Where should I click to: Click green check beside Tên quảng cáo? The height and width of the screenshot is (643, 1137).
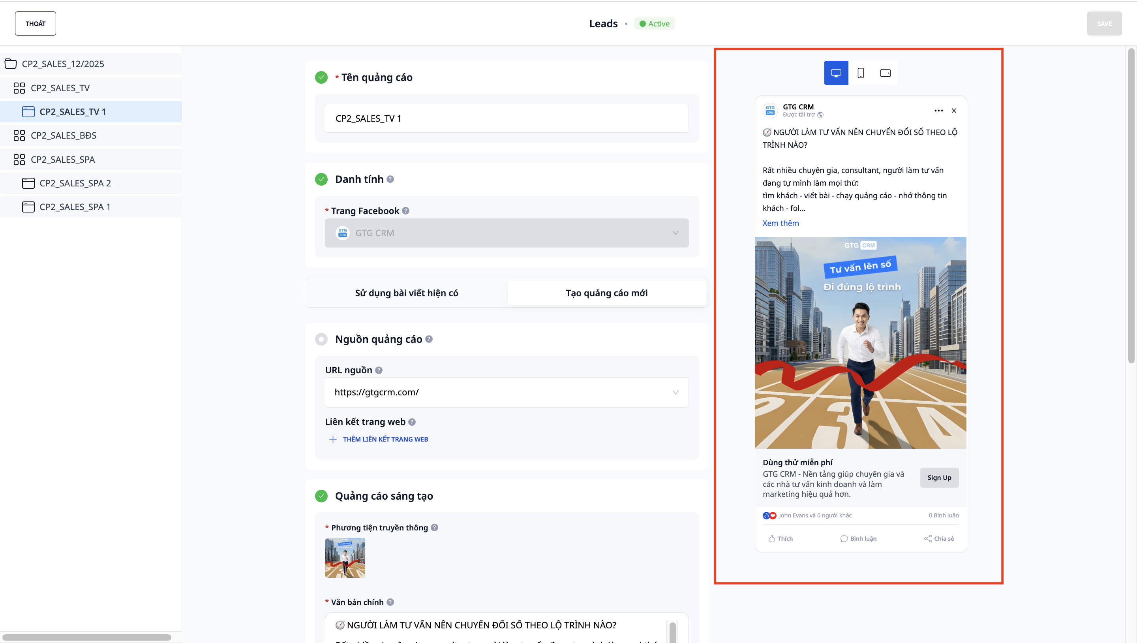(321, 77)
